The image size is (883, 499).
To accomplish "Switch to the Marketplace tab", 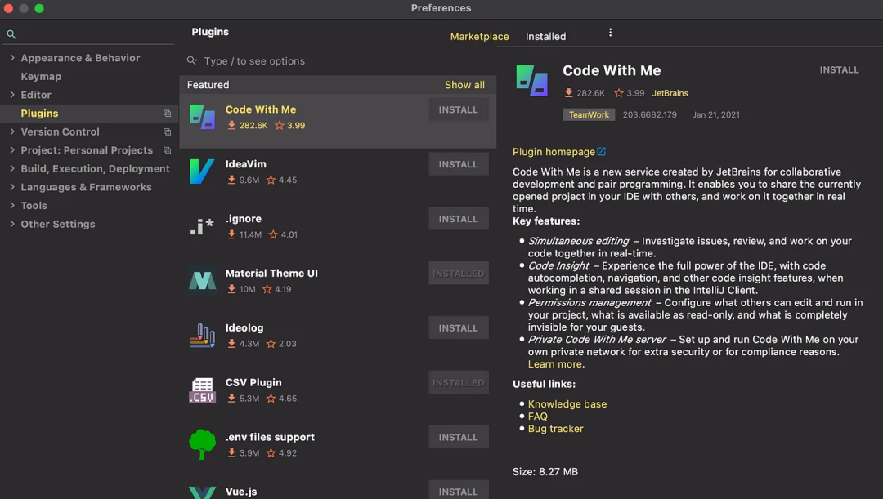I will point(479,37).
